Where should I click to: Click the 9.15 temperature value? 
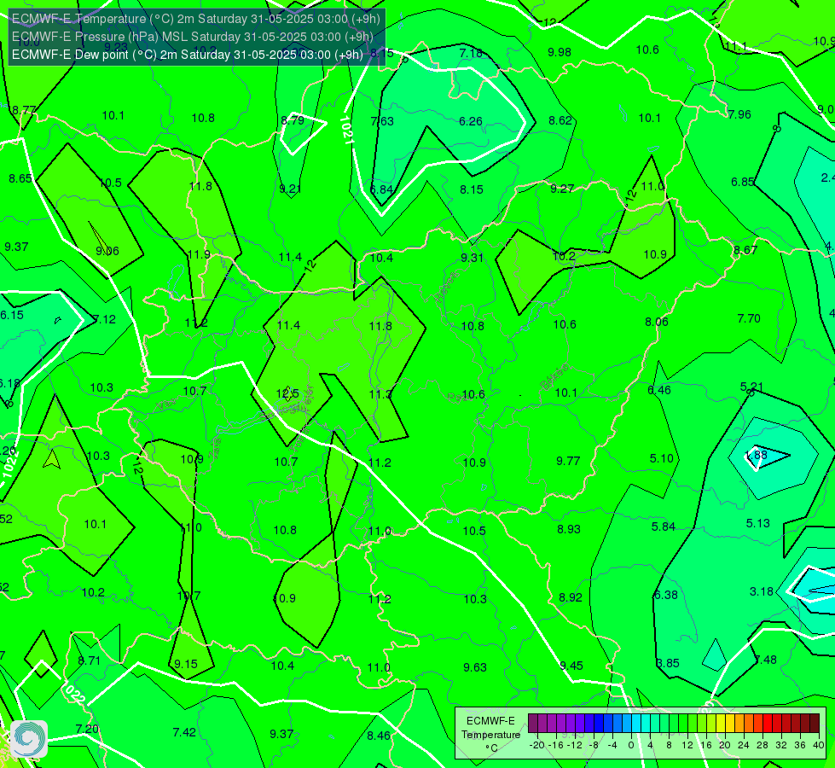pos(186,664)
